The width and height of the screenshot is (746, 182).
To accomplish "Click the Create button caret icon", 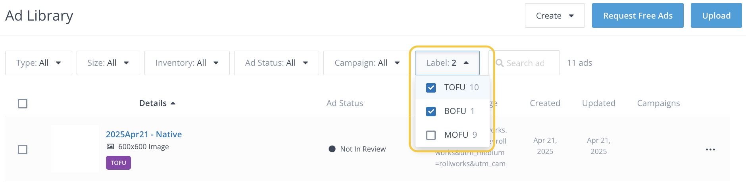I will 571,16.
